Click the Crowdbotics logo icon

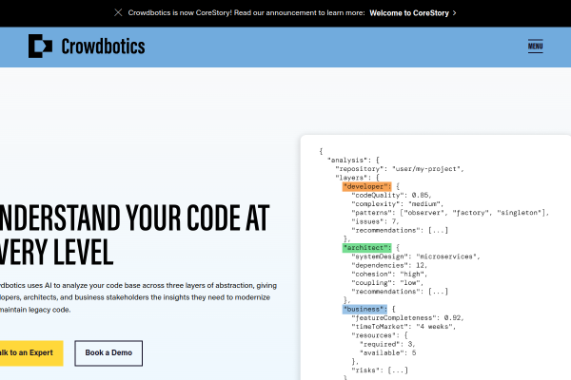point(40,47)
